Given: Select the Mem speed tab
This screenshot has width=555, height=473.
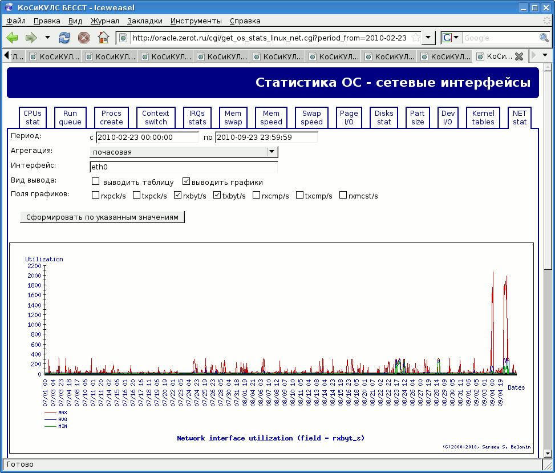Looking at the screenshot, I should click(x=271, y=118).
